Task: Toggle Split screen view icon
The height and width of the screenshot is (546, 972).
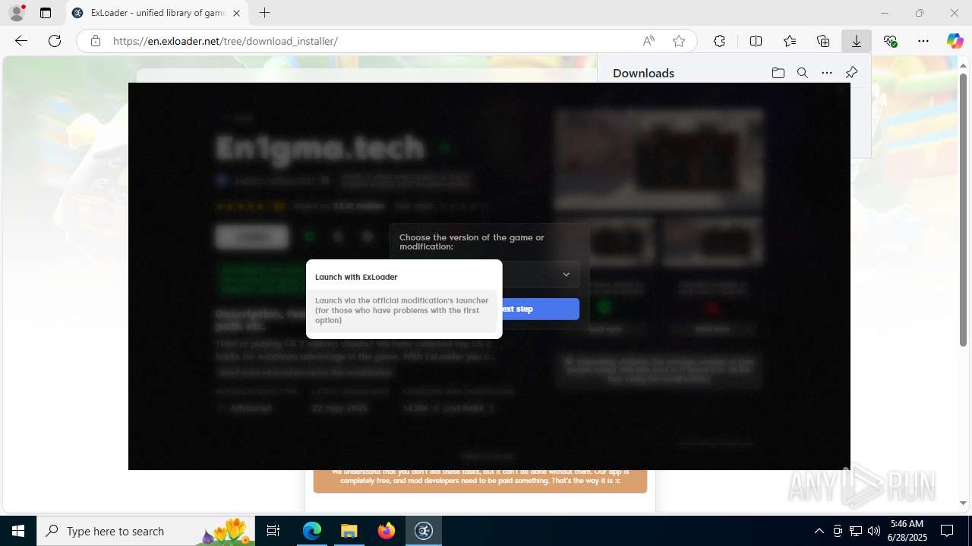Action: coord(756,41)
